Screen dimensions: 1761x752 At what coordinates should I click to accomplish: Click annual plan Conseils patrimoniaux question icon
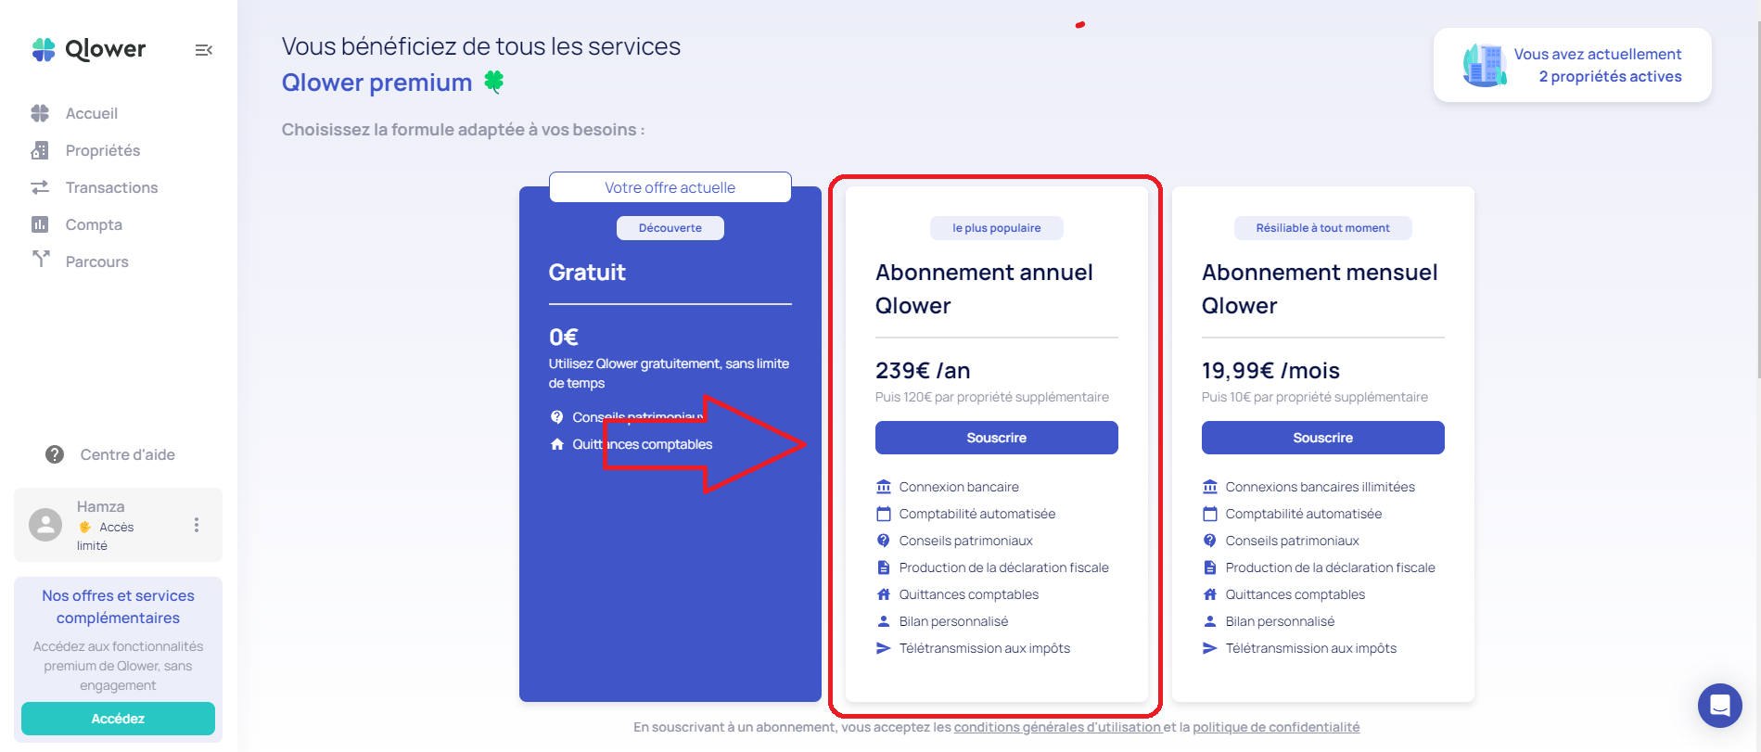pyautogui.click(x=884, y=541)
